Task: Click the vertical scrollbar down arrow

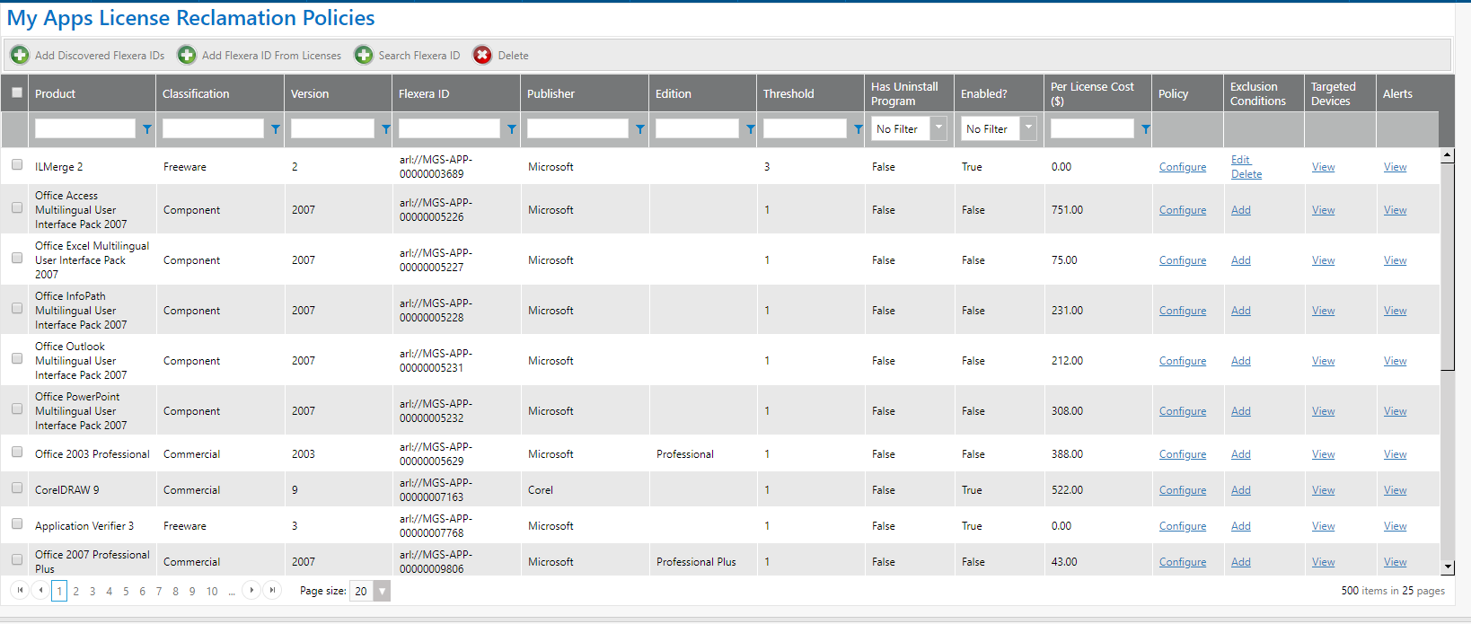Action: tap(1447, 567)
